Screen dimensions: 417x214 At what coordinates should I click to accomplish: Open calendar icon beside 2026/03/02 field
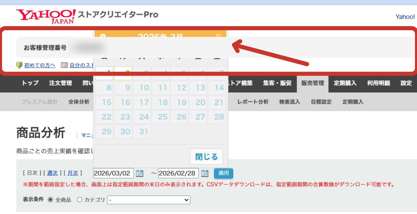[140, 173]
